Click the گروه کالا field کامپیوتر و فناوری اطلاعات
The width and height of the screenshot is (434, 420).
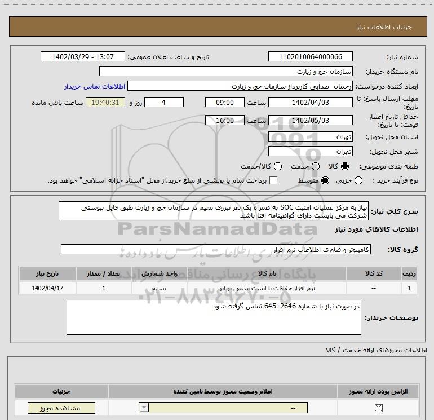[x=216, y=249]
